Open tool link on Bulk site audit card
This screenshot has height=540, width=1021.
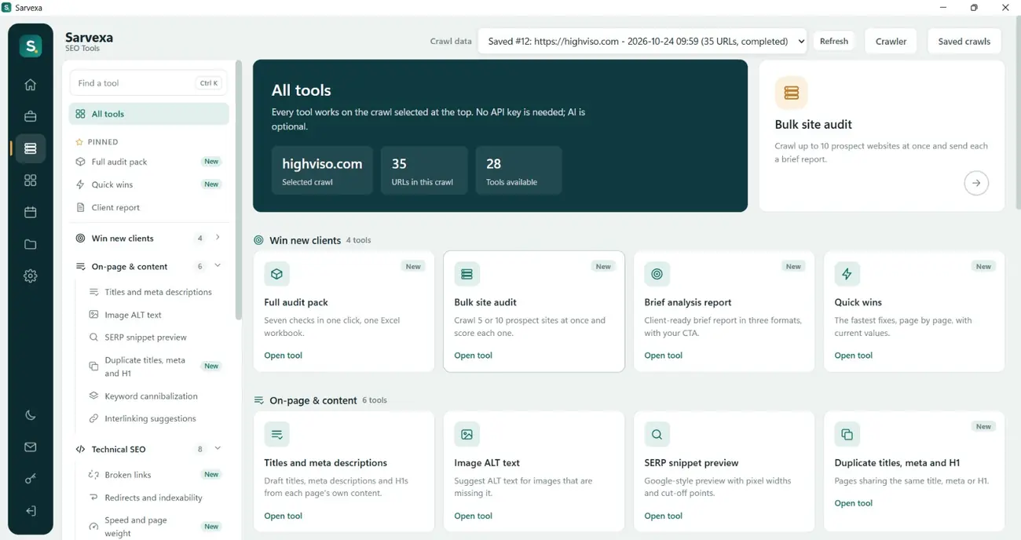click(473, 356)
